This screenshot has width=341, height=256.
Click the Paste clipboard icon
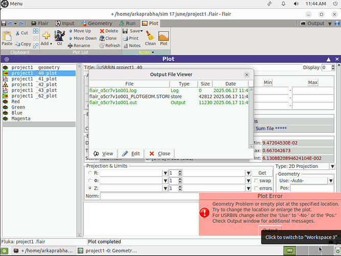[x=7, y=36]
